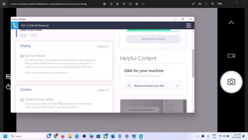The height and width of the screenshot is (140, 248).
Task: Click ENG US language indicator
Action: [x=214, y=136]
